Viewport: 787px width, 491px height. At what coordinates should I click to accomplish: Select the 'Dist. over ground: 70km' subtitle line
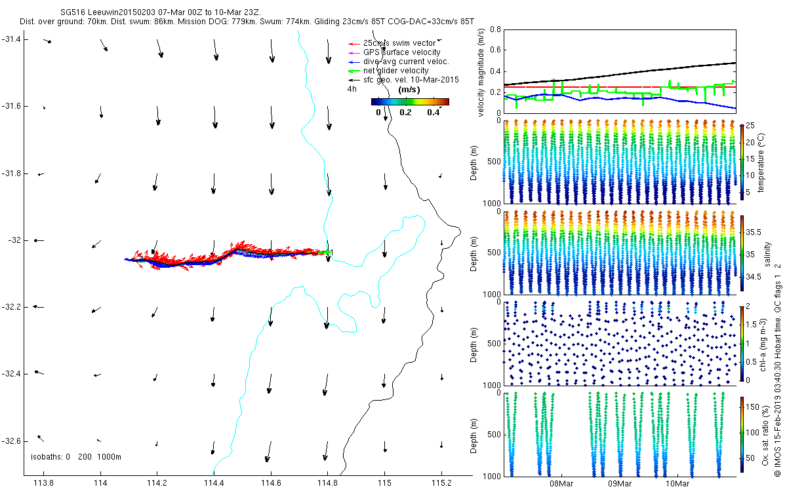point(247,22)
